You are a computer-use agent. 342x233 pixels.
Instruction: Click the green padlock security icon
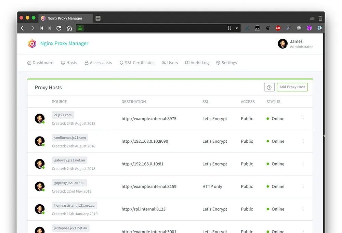click(x=80, y=28)
